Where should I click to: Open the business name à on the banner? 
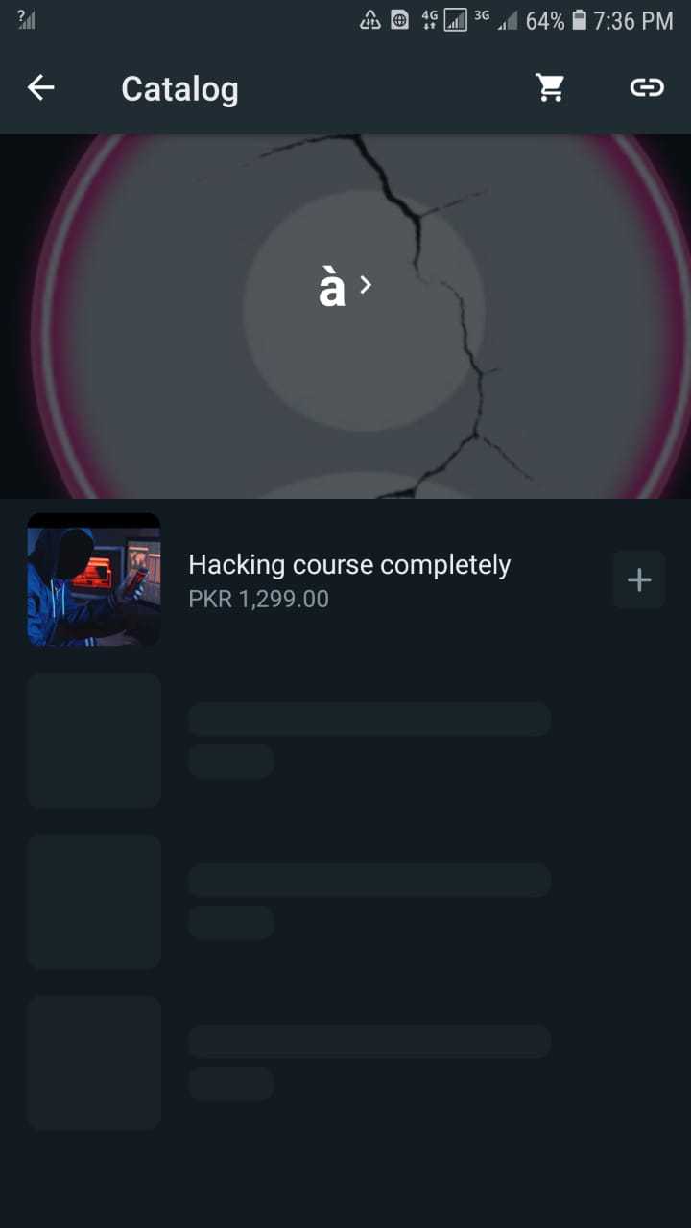pyautogui.click(x=331, y=287)
